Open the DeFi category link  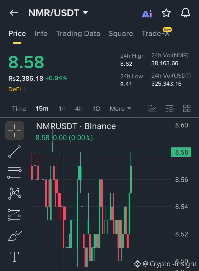click(14, 89)
